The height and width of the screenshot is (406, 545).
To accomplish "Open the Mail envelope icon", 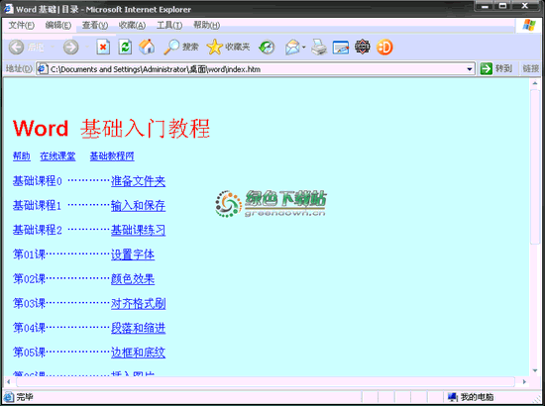I will click(292, 48).
